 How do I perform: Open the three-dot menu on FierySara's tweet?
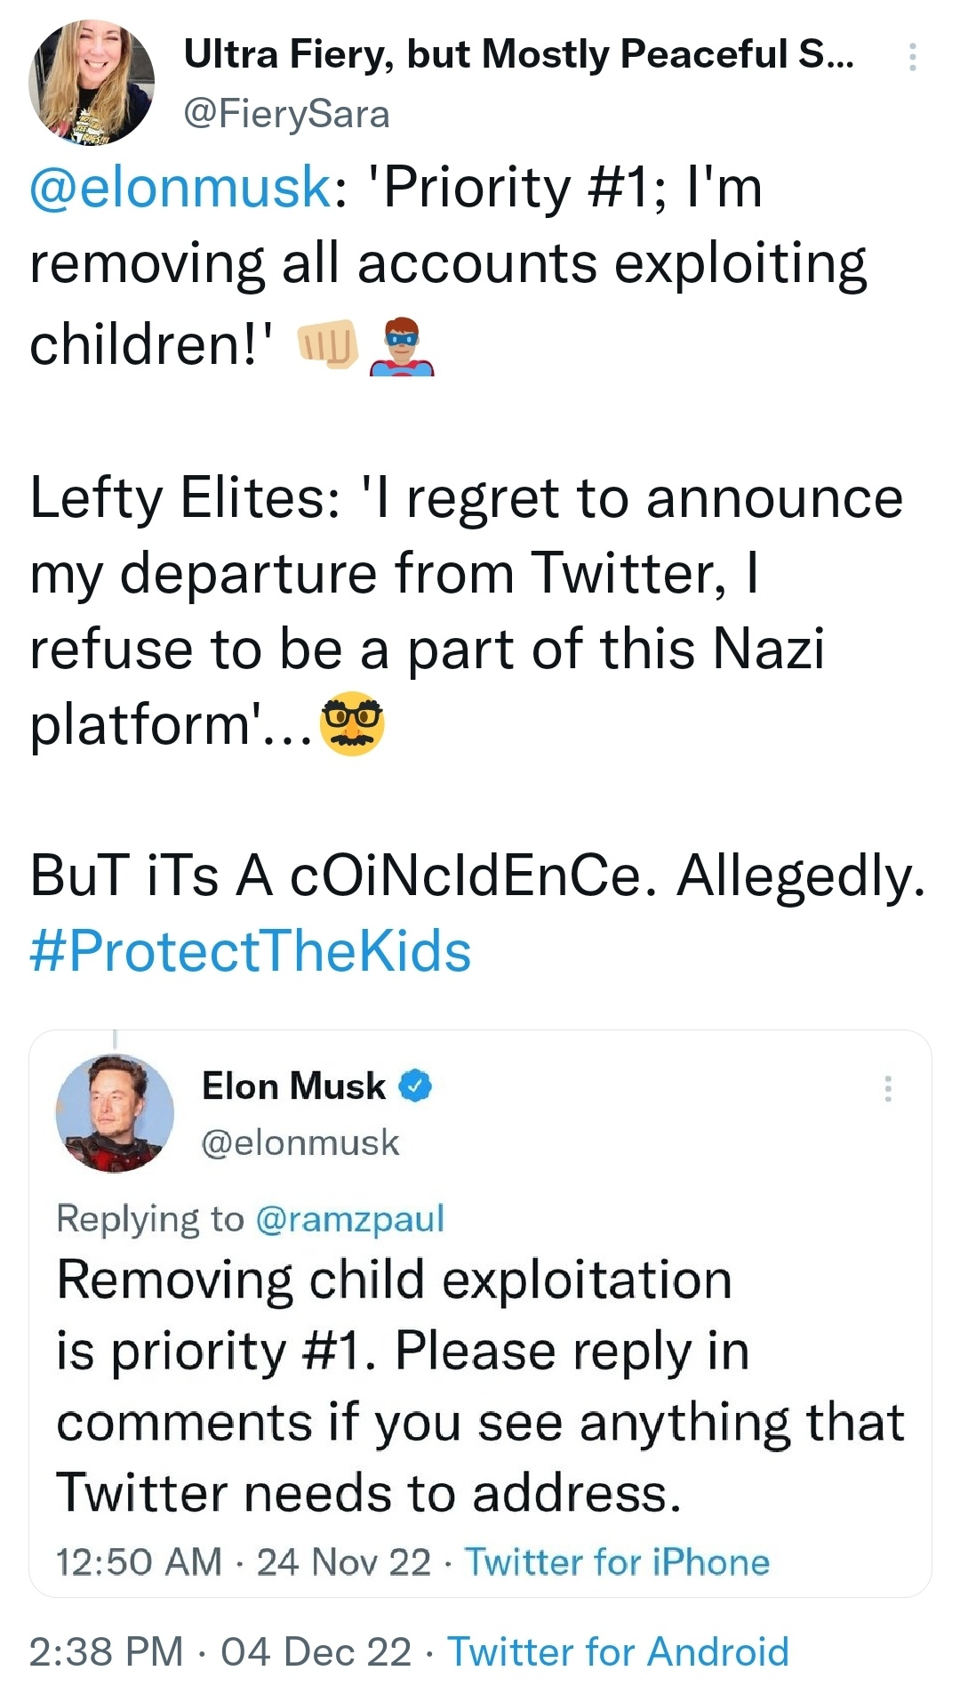coord(912,57)
